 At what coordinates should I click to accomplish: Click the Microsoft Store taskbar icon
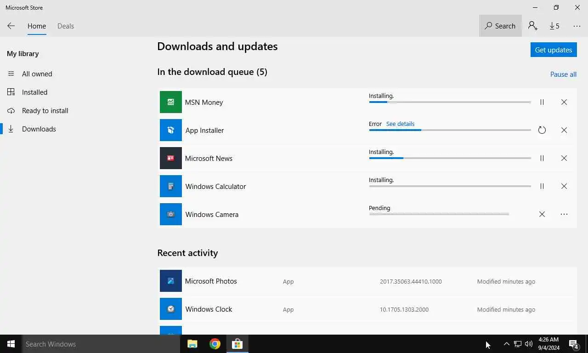(237, 344)
